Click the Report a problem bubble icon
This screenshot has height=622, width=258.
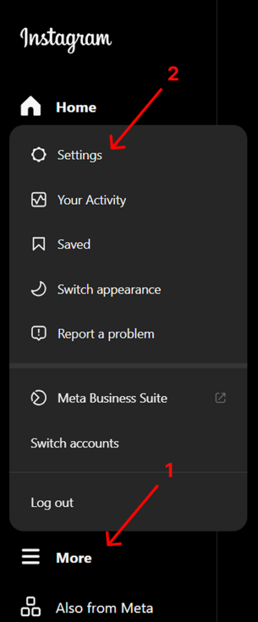tap(38, 333)
